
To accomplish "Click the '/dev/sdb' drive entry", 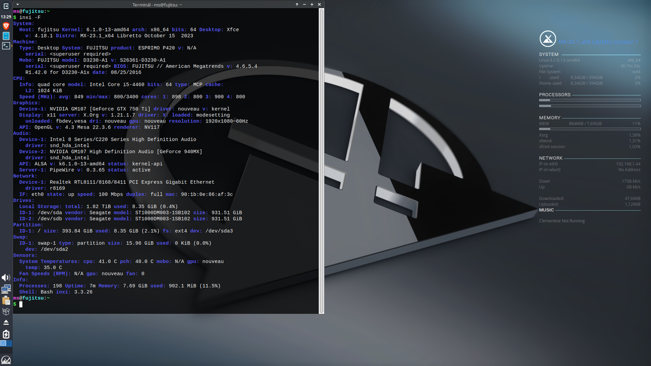I will click(x=50, y=219).
